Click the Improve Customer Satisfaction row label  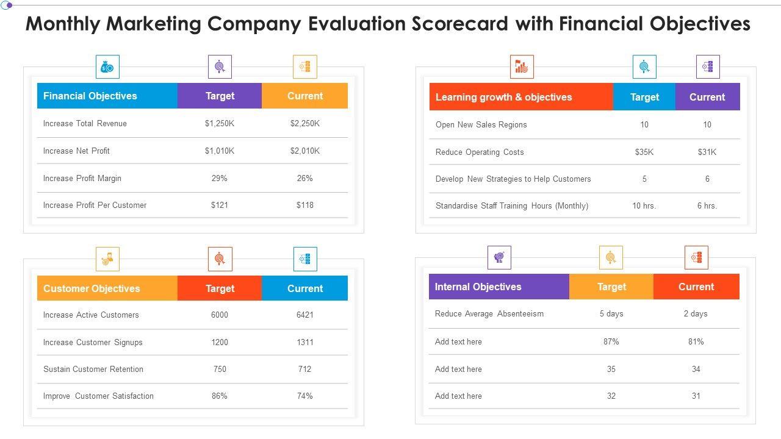click(x=98, y=396)
